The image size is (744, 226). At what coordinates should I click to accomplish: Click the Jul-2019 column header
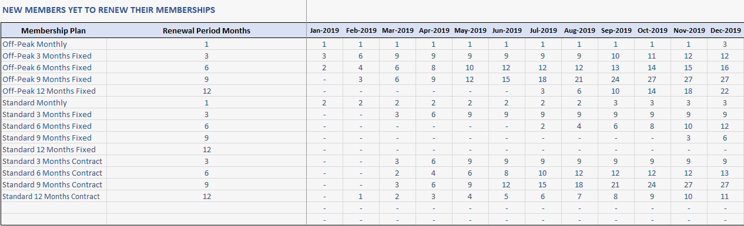tap(543, 30)
